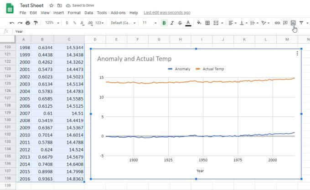Select row 139 header
310x190 pixels.
click(8, 185)
